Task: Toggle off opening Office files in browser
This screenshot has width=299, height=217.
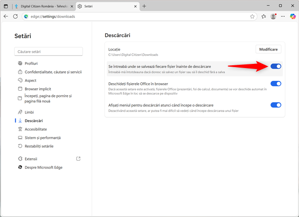Action: 275,84
